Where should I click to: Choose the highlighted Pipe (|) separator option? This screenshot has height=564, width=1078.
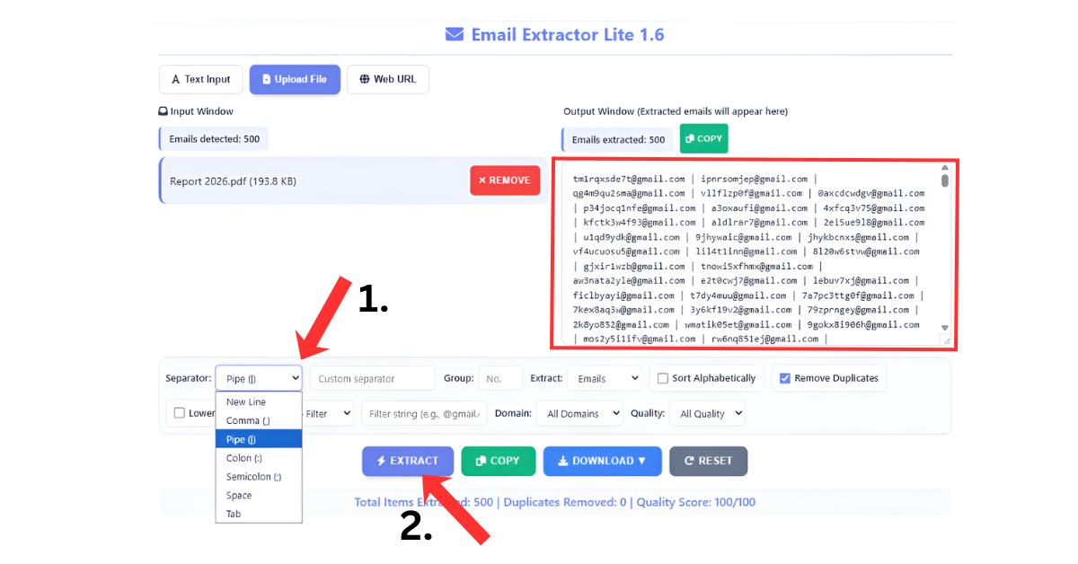click(259, 439)
